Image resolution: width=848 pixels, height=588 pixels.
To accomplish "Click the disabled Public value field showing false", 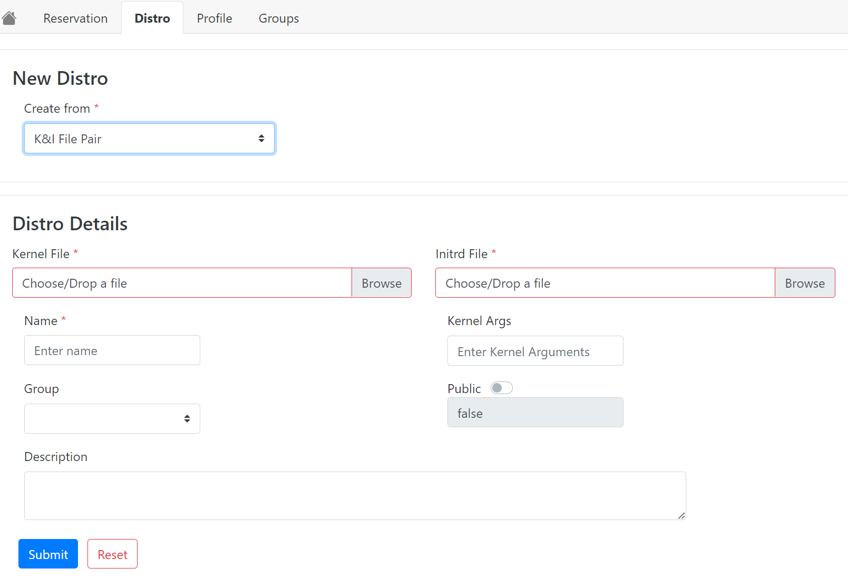I will tap(535, 413).
